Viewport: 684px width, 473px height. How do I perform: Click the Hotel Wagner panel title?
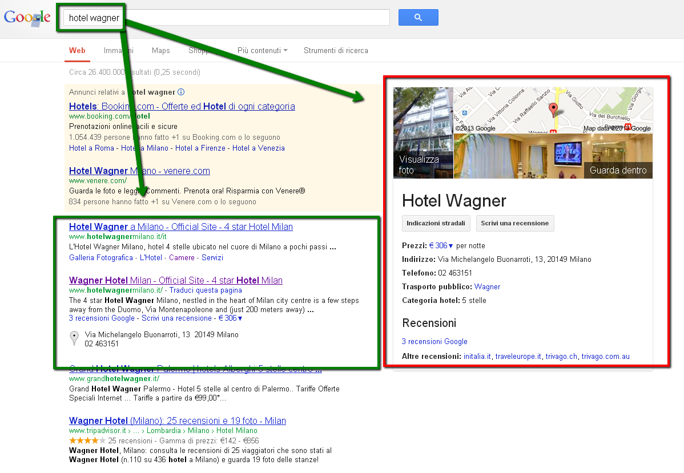coord(454,201)
